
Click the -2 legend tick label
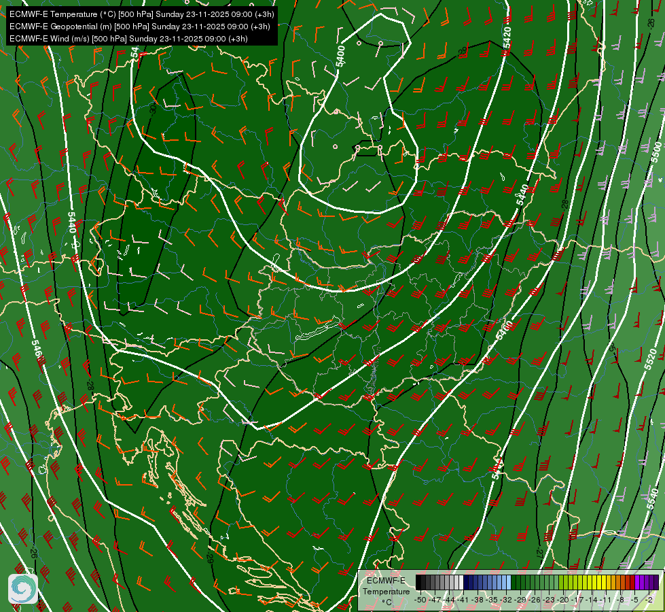649,600
